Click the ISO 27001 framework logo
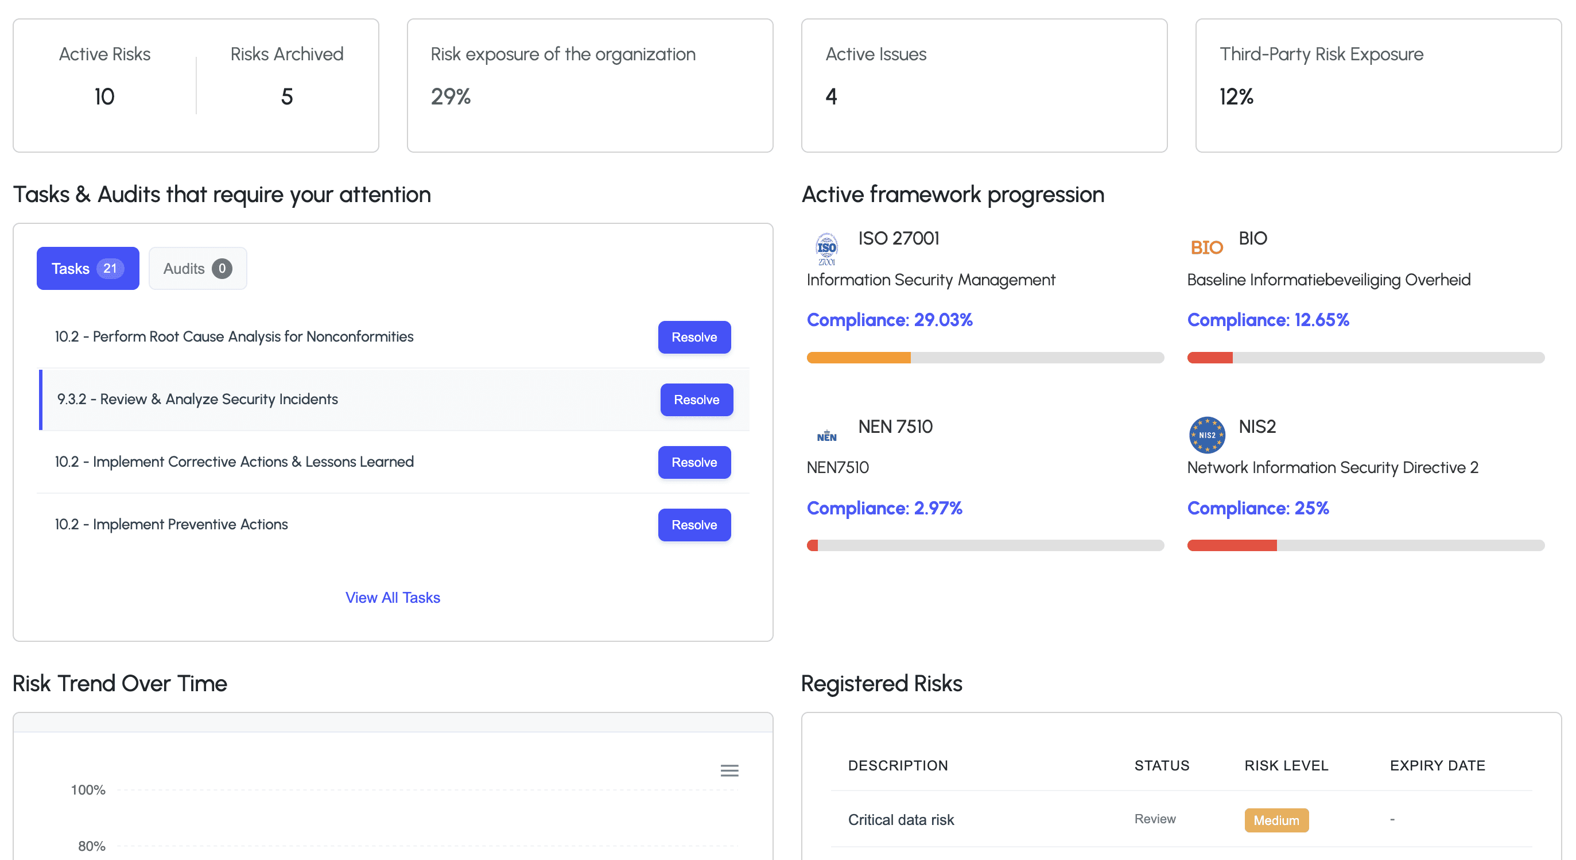This screenshot has height=860, width=1576. pyautogui.click(x=826, y=249)
